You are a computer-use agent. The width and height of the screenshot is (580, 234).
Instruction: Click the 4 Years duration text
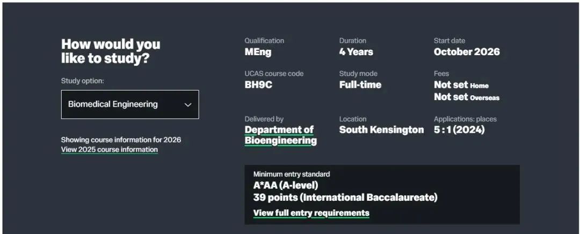click(x=356, y=51)
